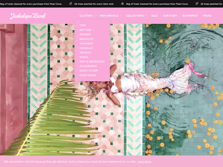Select READY TO SHIP items
Viewport: 223px width, 167px height.
point(88,71)
